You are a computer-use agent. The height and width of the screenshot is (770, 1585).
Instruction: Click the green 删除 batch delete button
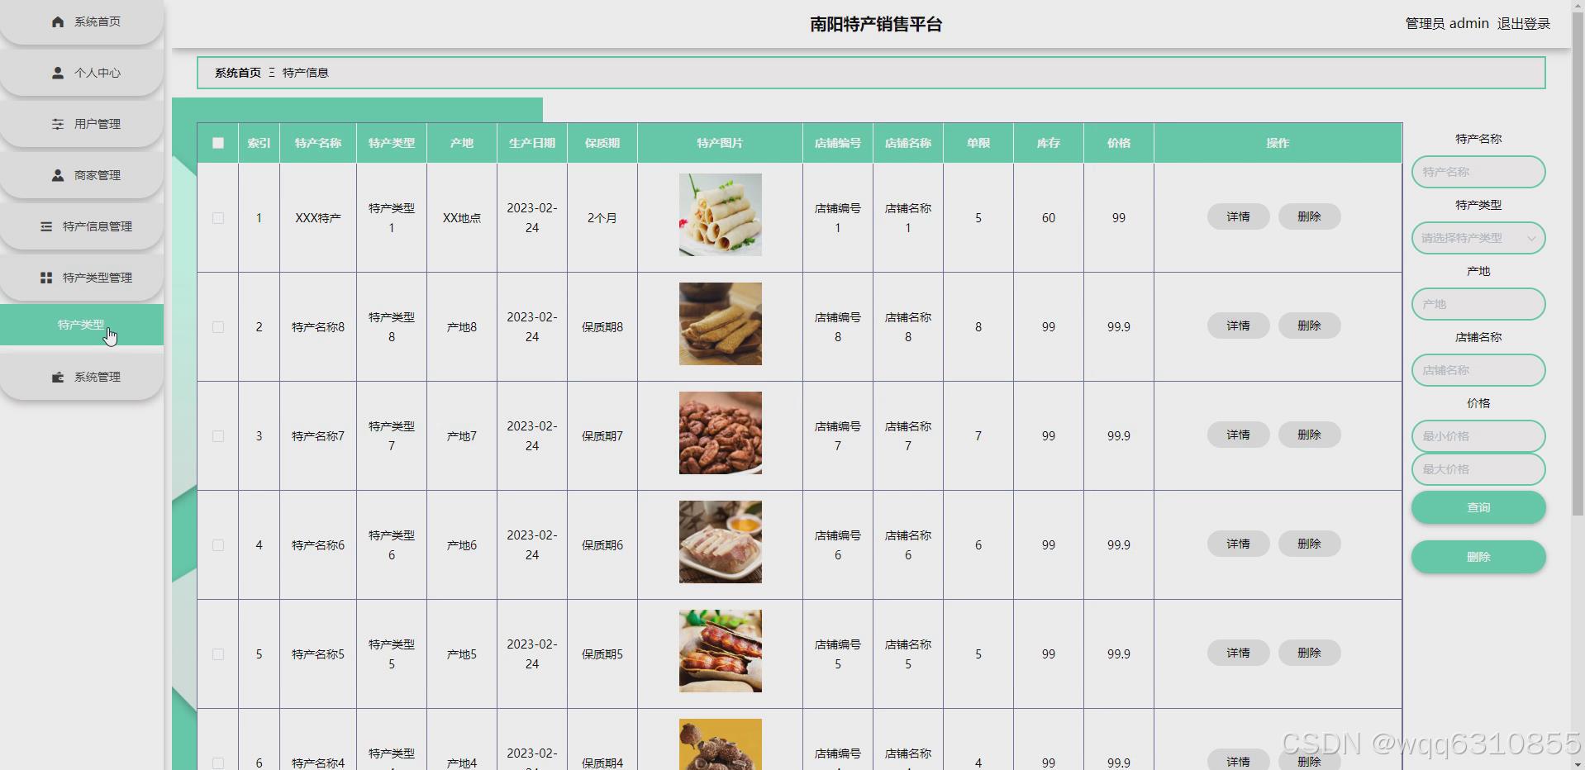(1478, 557)
